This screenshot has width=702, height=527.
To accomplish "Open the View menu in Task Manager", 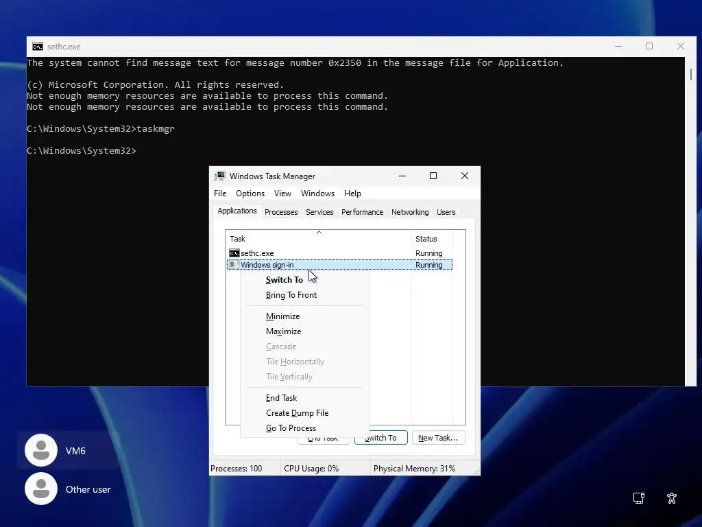I will click(x=282, y=194).
